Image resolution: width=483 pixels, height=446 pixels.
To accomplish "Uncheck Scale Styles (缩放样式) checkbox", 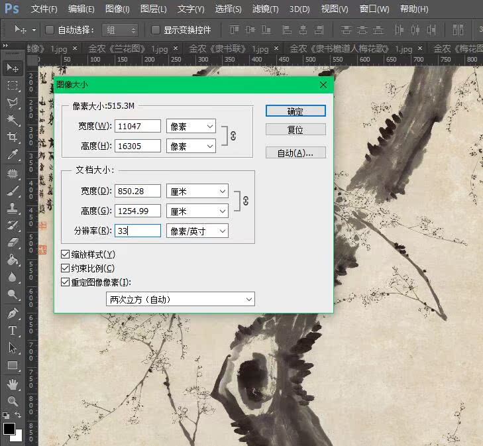I will tap(65, 254).
